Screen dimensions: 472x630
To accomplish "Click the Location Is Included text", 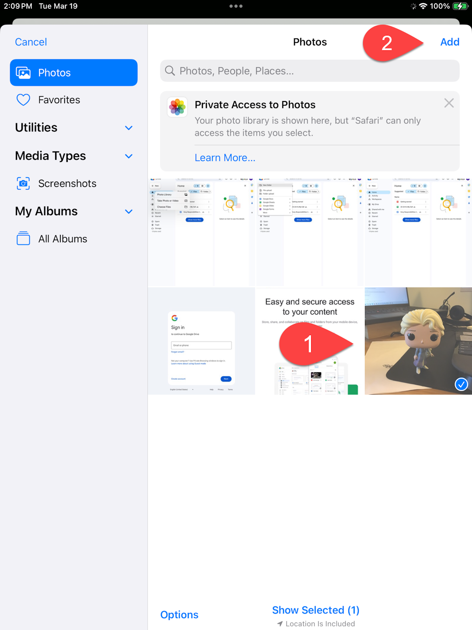I will [320, 624].
